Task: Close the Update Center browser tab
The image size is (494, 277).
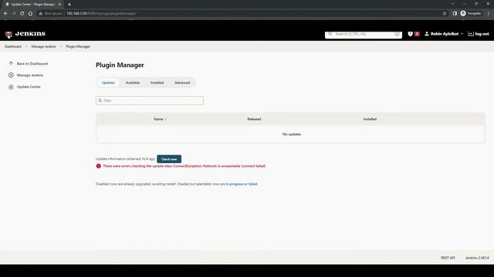Action: 59,5
